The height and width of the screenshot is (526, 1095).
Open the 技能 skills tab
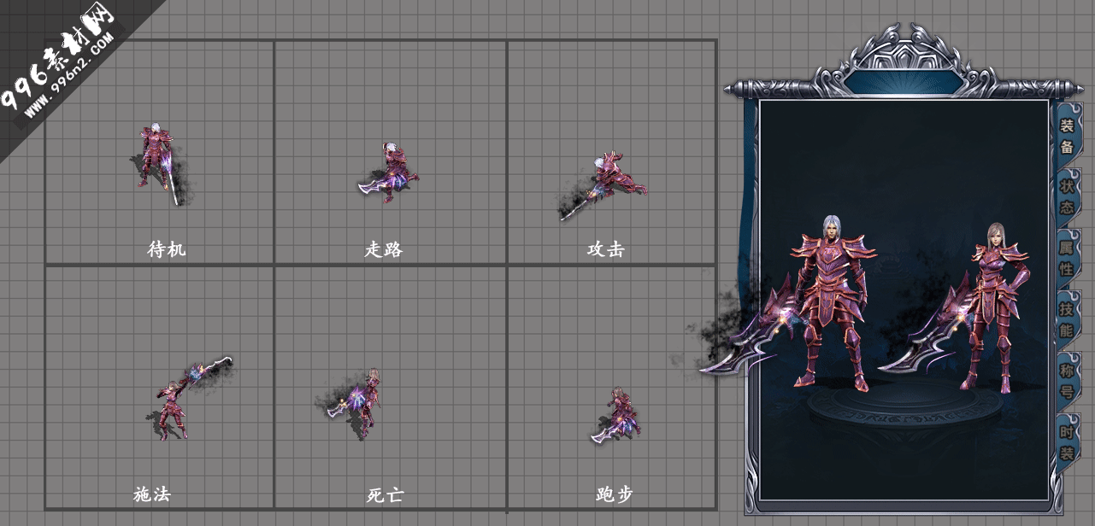click(x=1067, y=319)
